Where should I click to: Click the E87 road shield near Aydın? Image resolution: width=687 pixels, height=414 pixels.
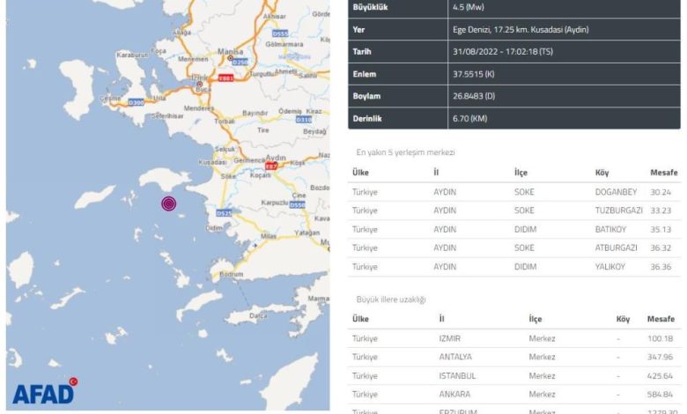271,165
